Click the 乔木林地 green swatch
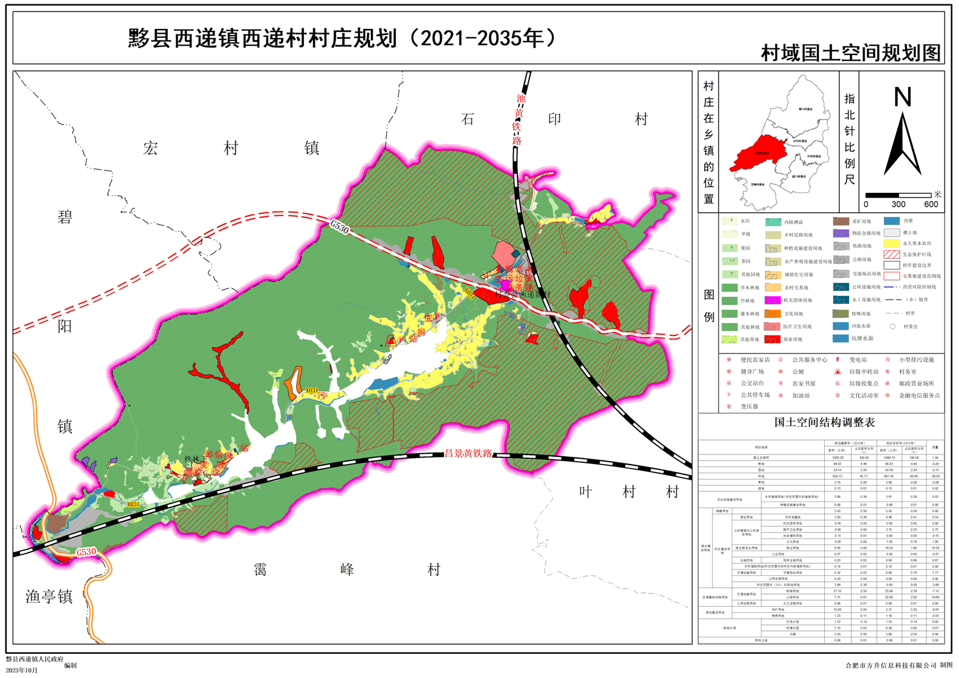 click(729, 288)
